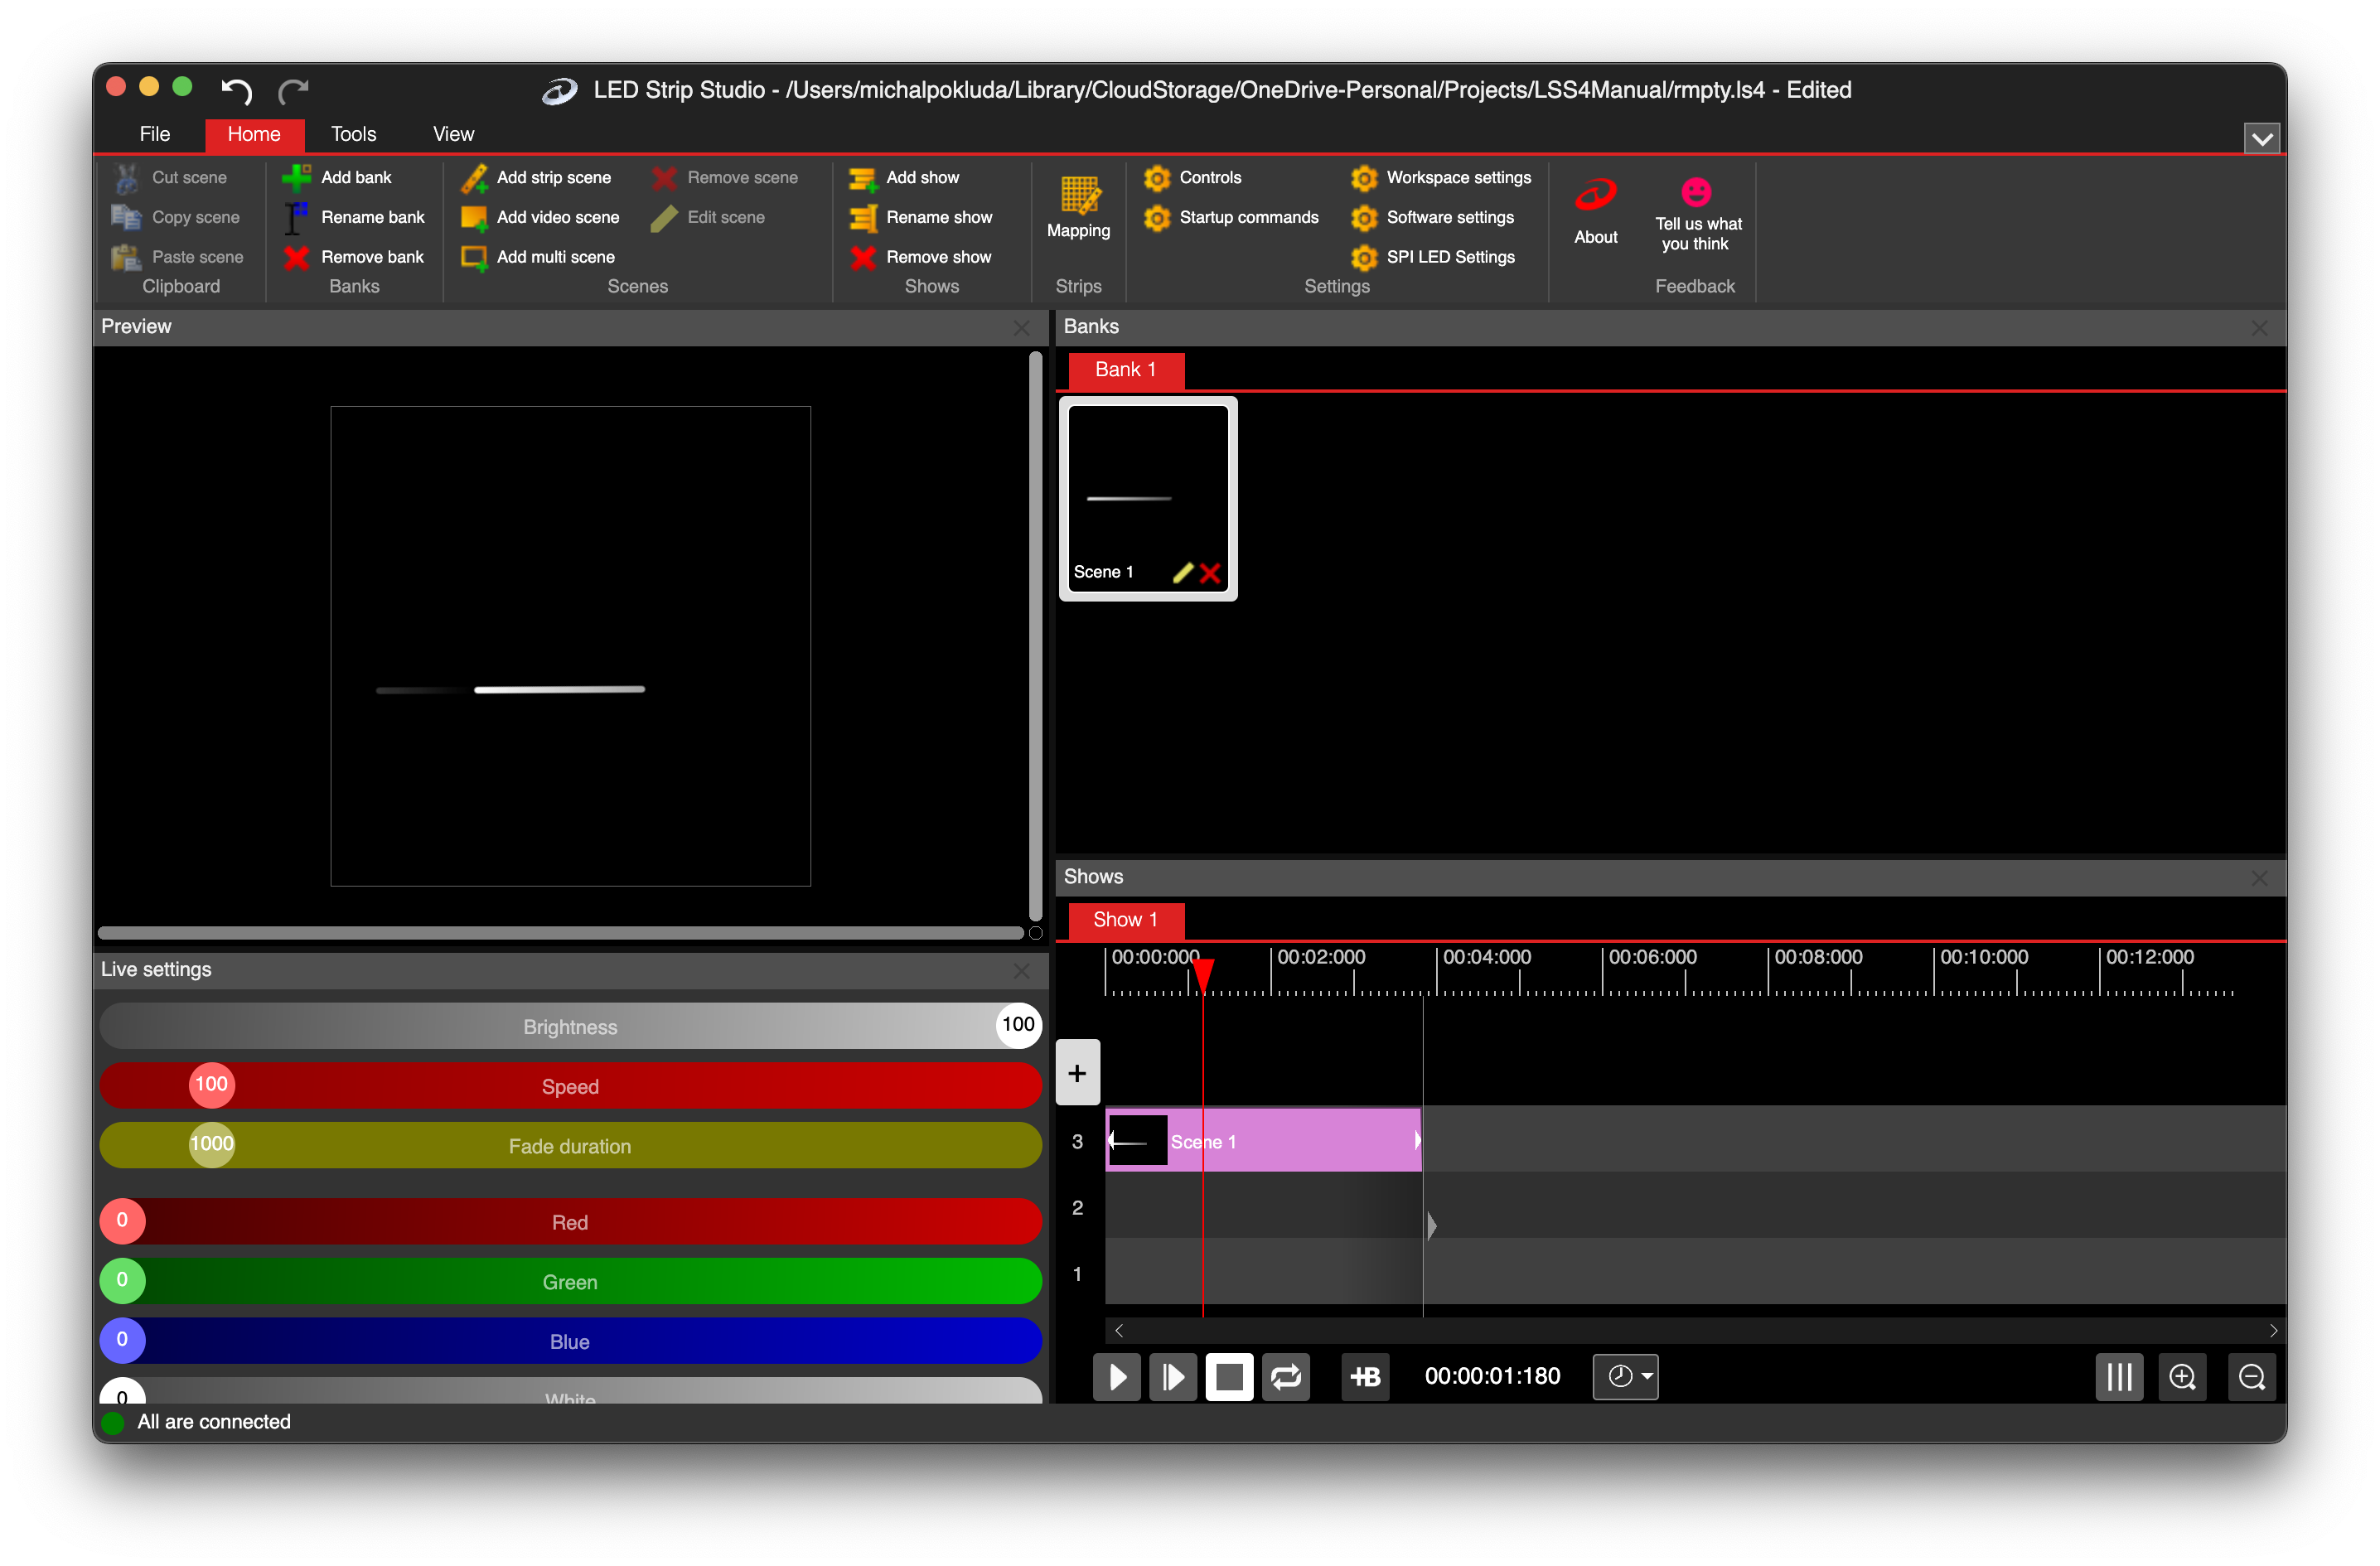
Task: Click the red playhead marker
Action: [x=1203, y=975]
